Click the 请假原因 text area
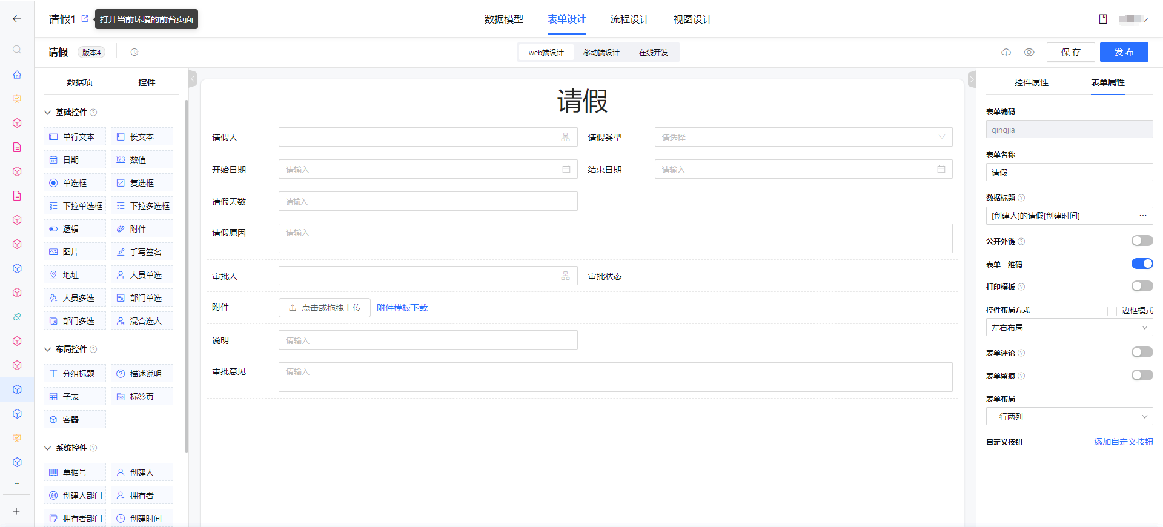Image resolution: width=1163 pixels, height=527 pixels. click(x=615, y=238)
